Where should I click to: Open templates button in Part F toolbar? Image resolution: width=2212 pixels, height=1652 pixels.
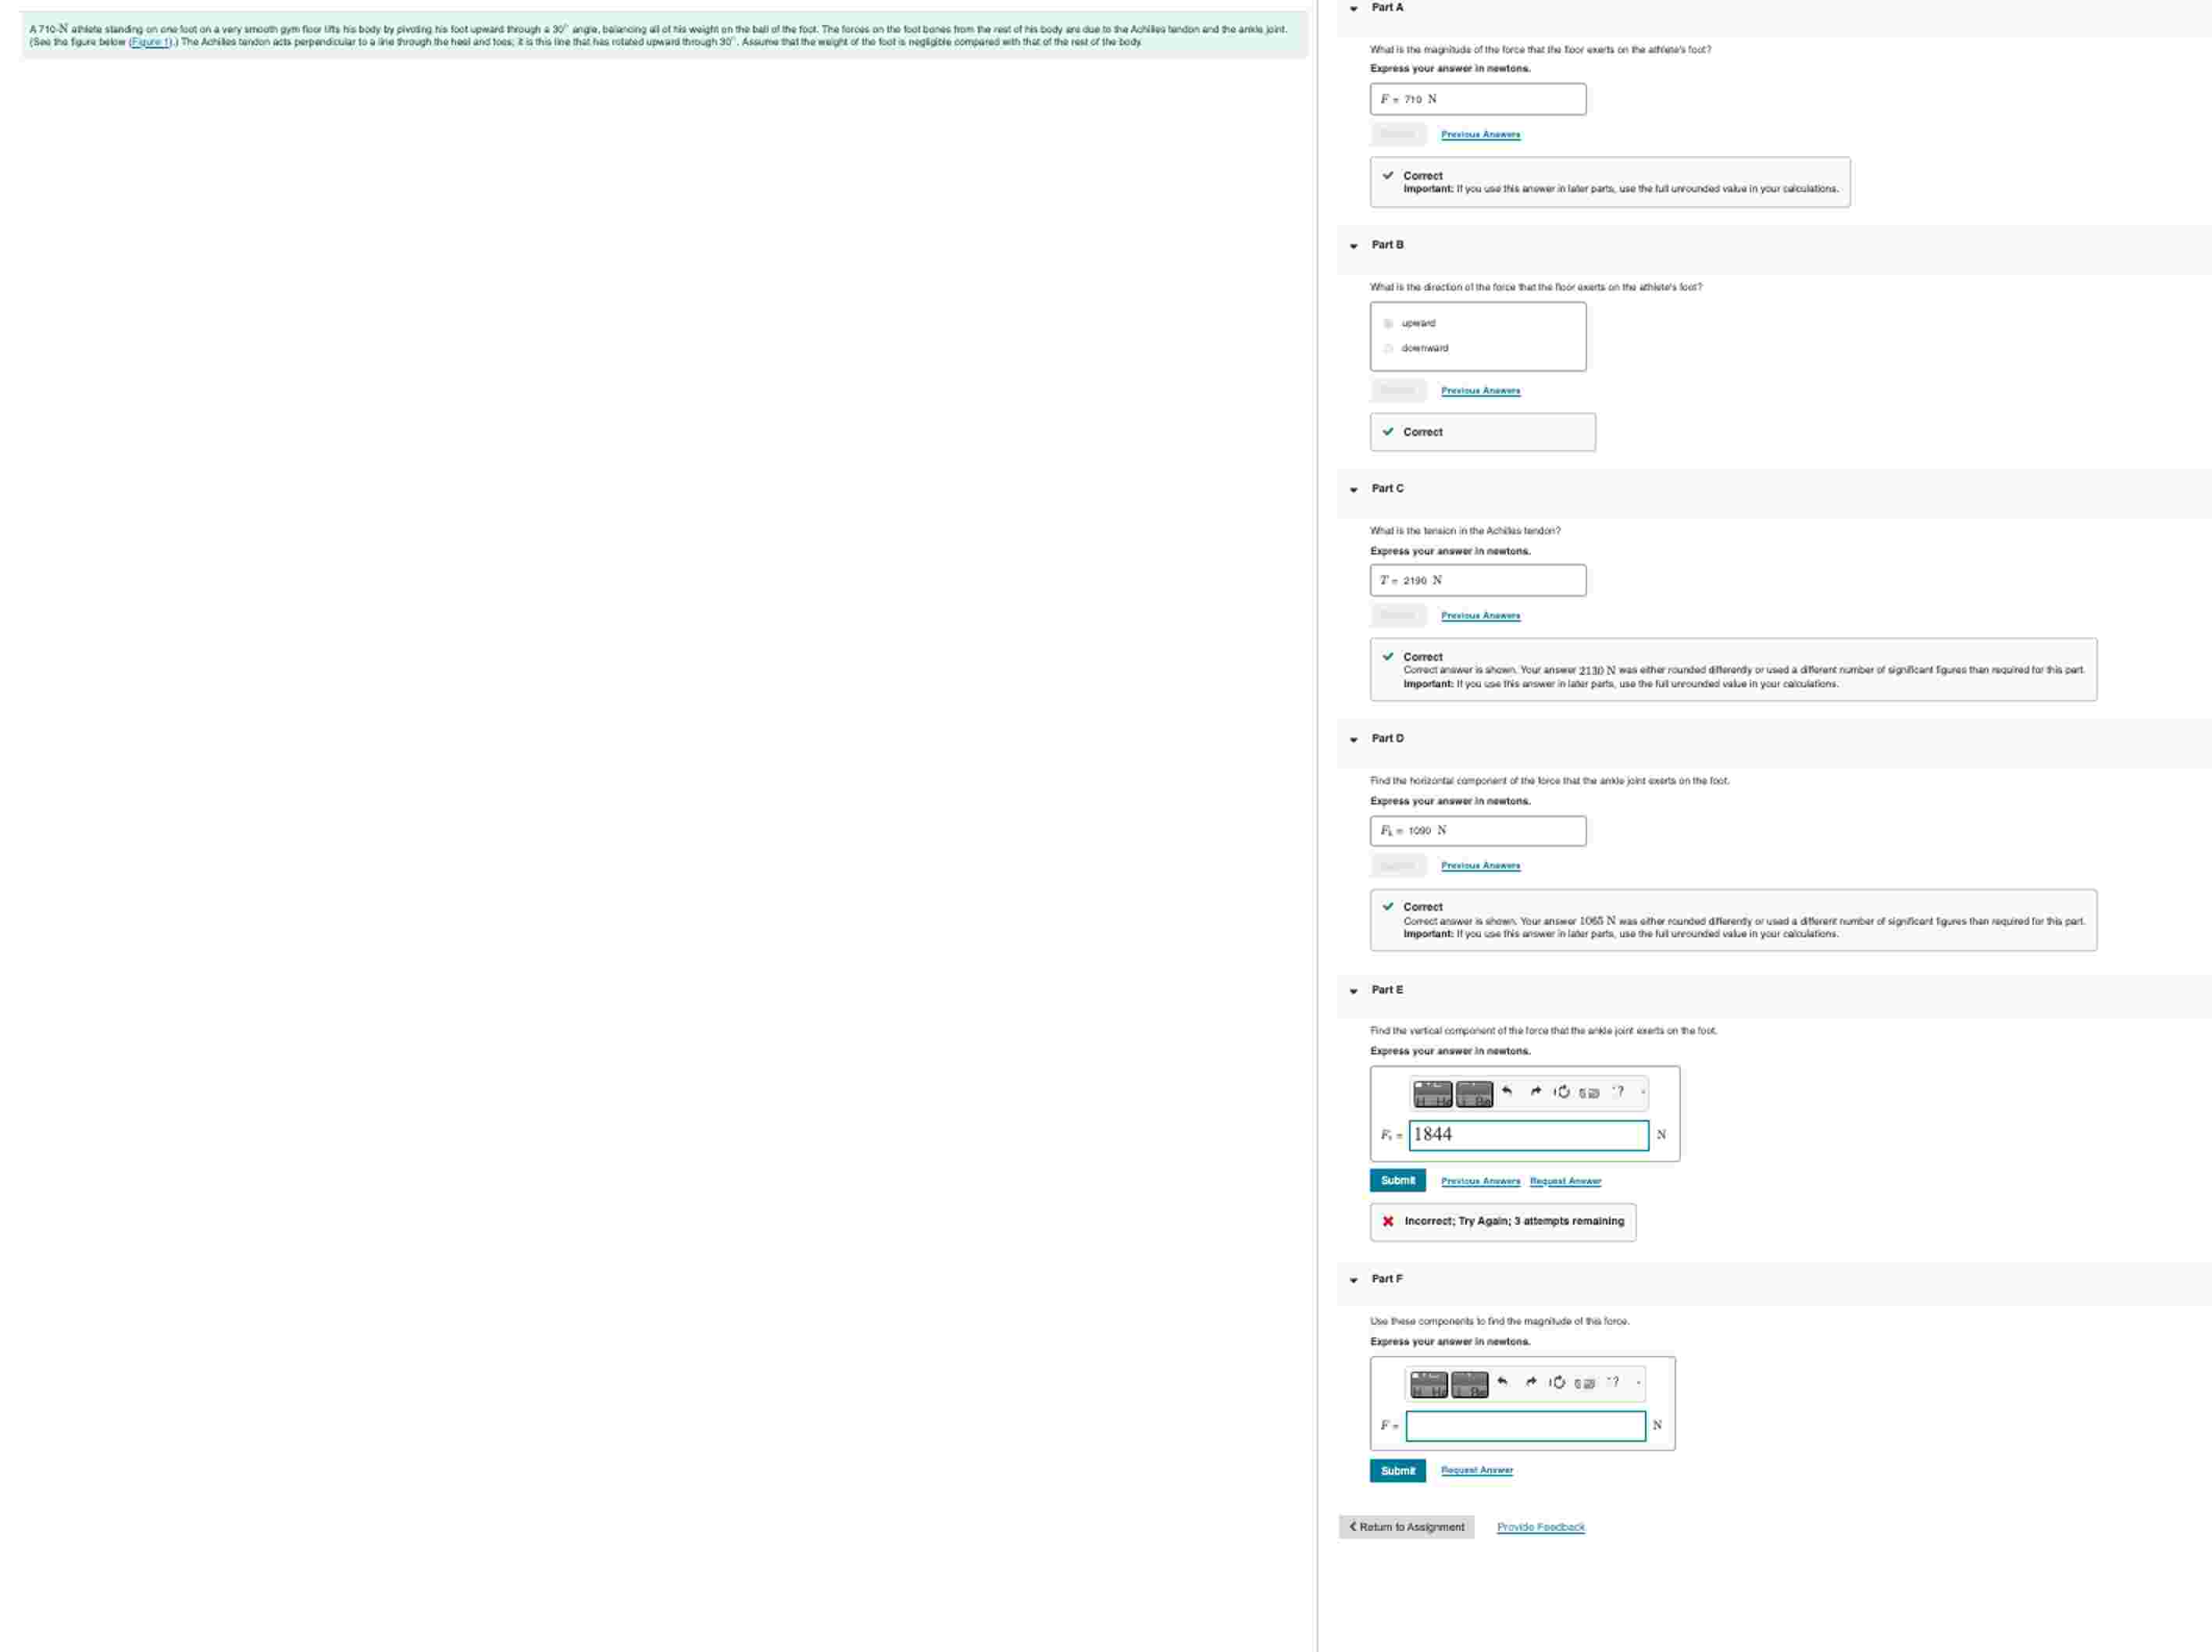tap(1429, 1384)
